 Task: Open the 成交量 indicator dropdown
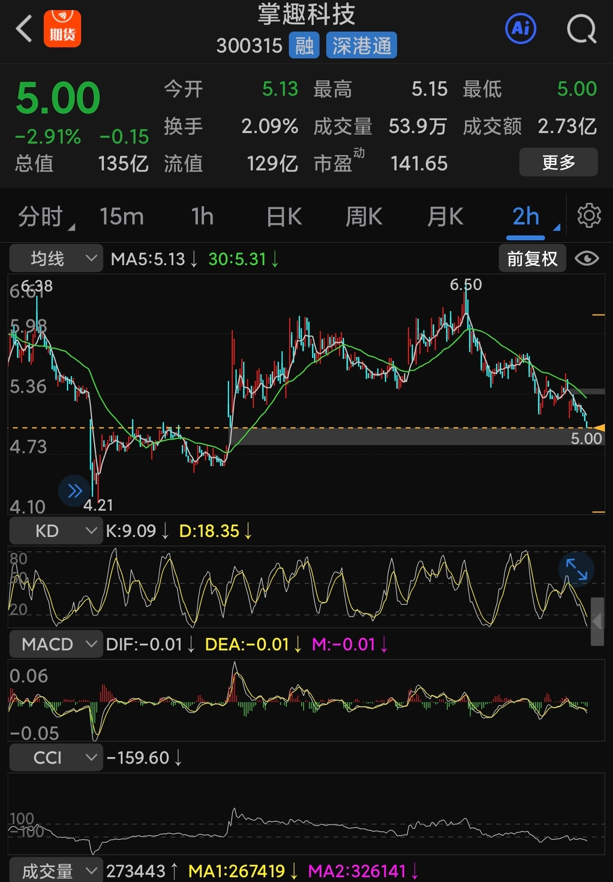56,870
